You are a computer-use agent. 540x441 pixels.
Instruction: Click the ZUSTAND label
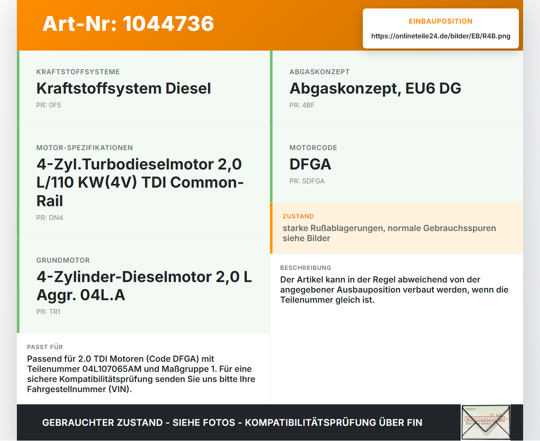[x=298, y=216]
